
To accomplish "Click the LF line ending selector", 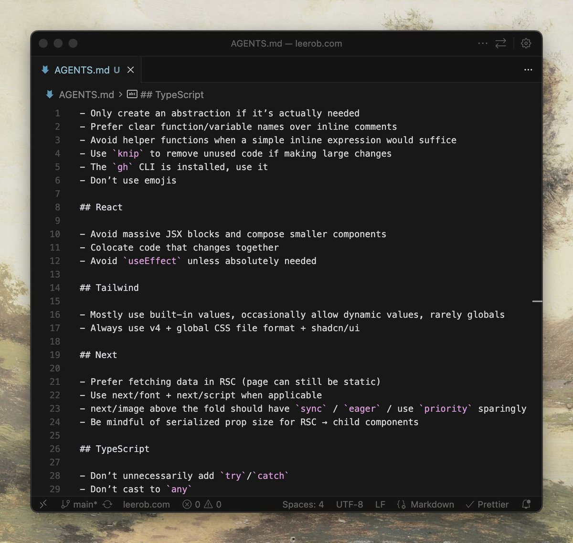I will click(380, 504).
